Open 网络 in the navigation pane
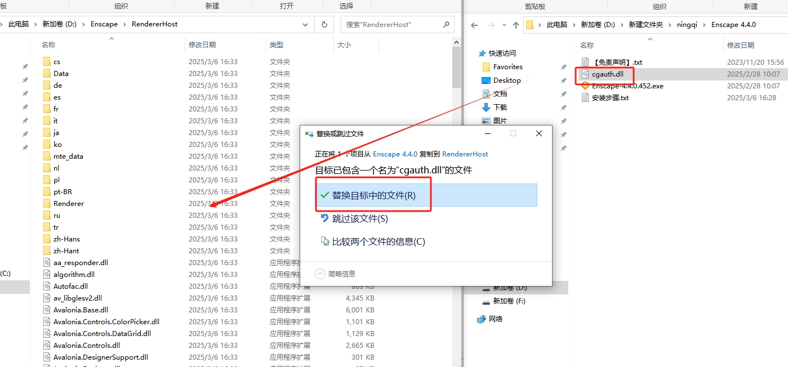 point(496,319)
